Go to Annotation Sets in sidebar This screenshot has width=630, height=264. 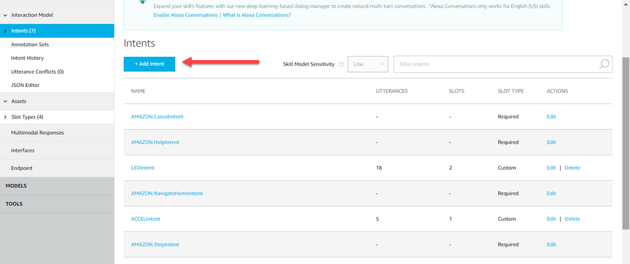pos(30,45)
